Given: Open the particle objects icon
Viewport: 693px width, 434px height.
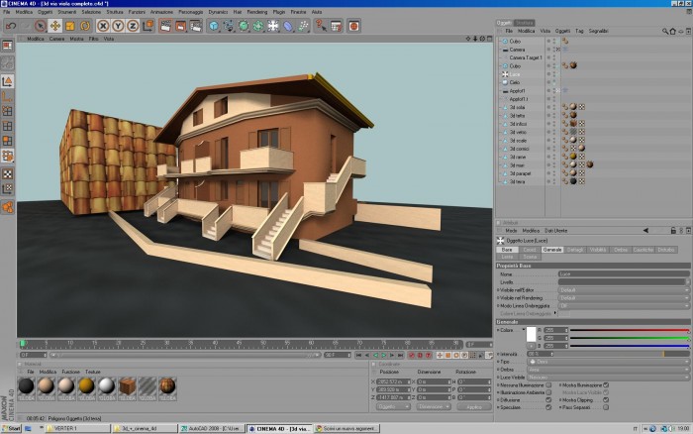Looking at the screenshot, I should tap(303, 26).
